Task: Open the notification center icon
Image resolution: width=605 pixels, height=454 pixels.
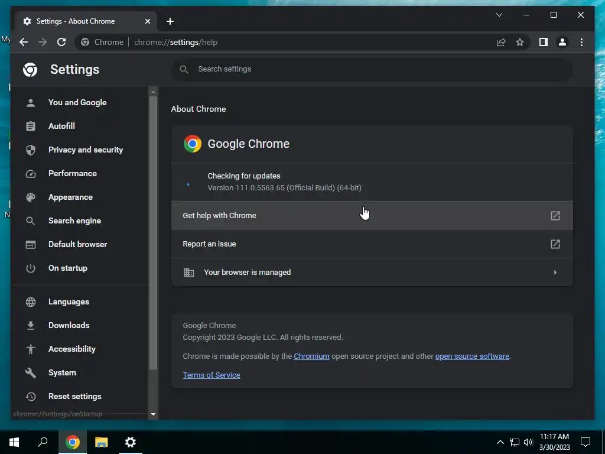Action: [x=586, y=442]
